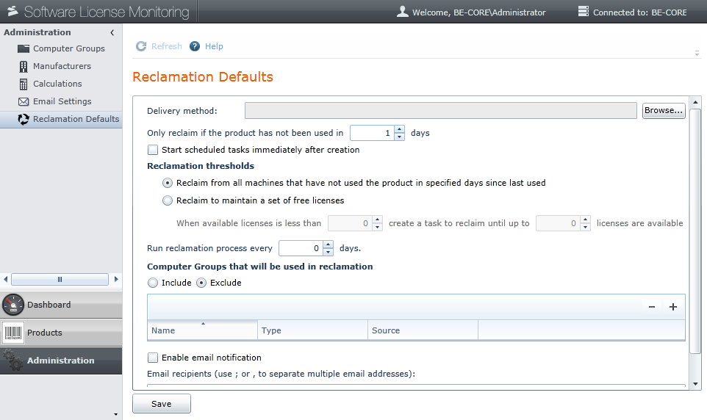
Task: Collapse the Administration sidebar panel
Action: coord(112,32)
